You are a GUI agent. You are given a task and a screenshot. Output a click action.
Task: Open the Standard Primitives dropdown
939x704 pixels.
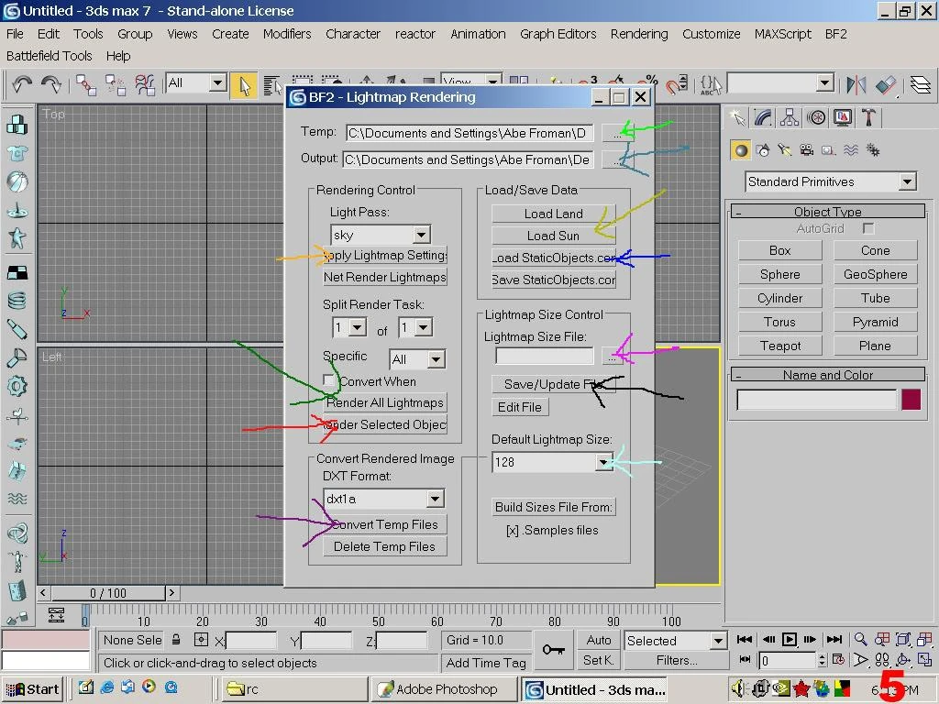coord(906,181)
